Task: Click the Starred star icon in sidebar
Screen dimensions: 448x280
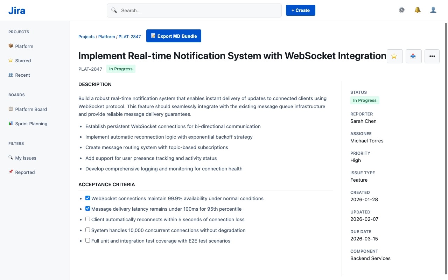Action: pyautogui.click(x=10, y=60)
